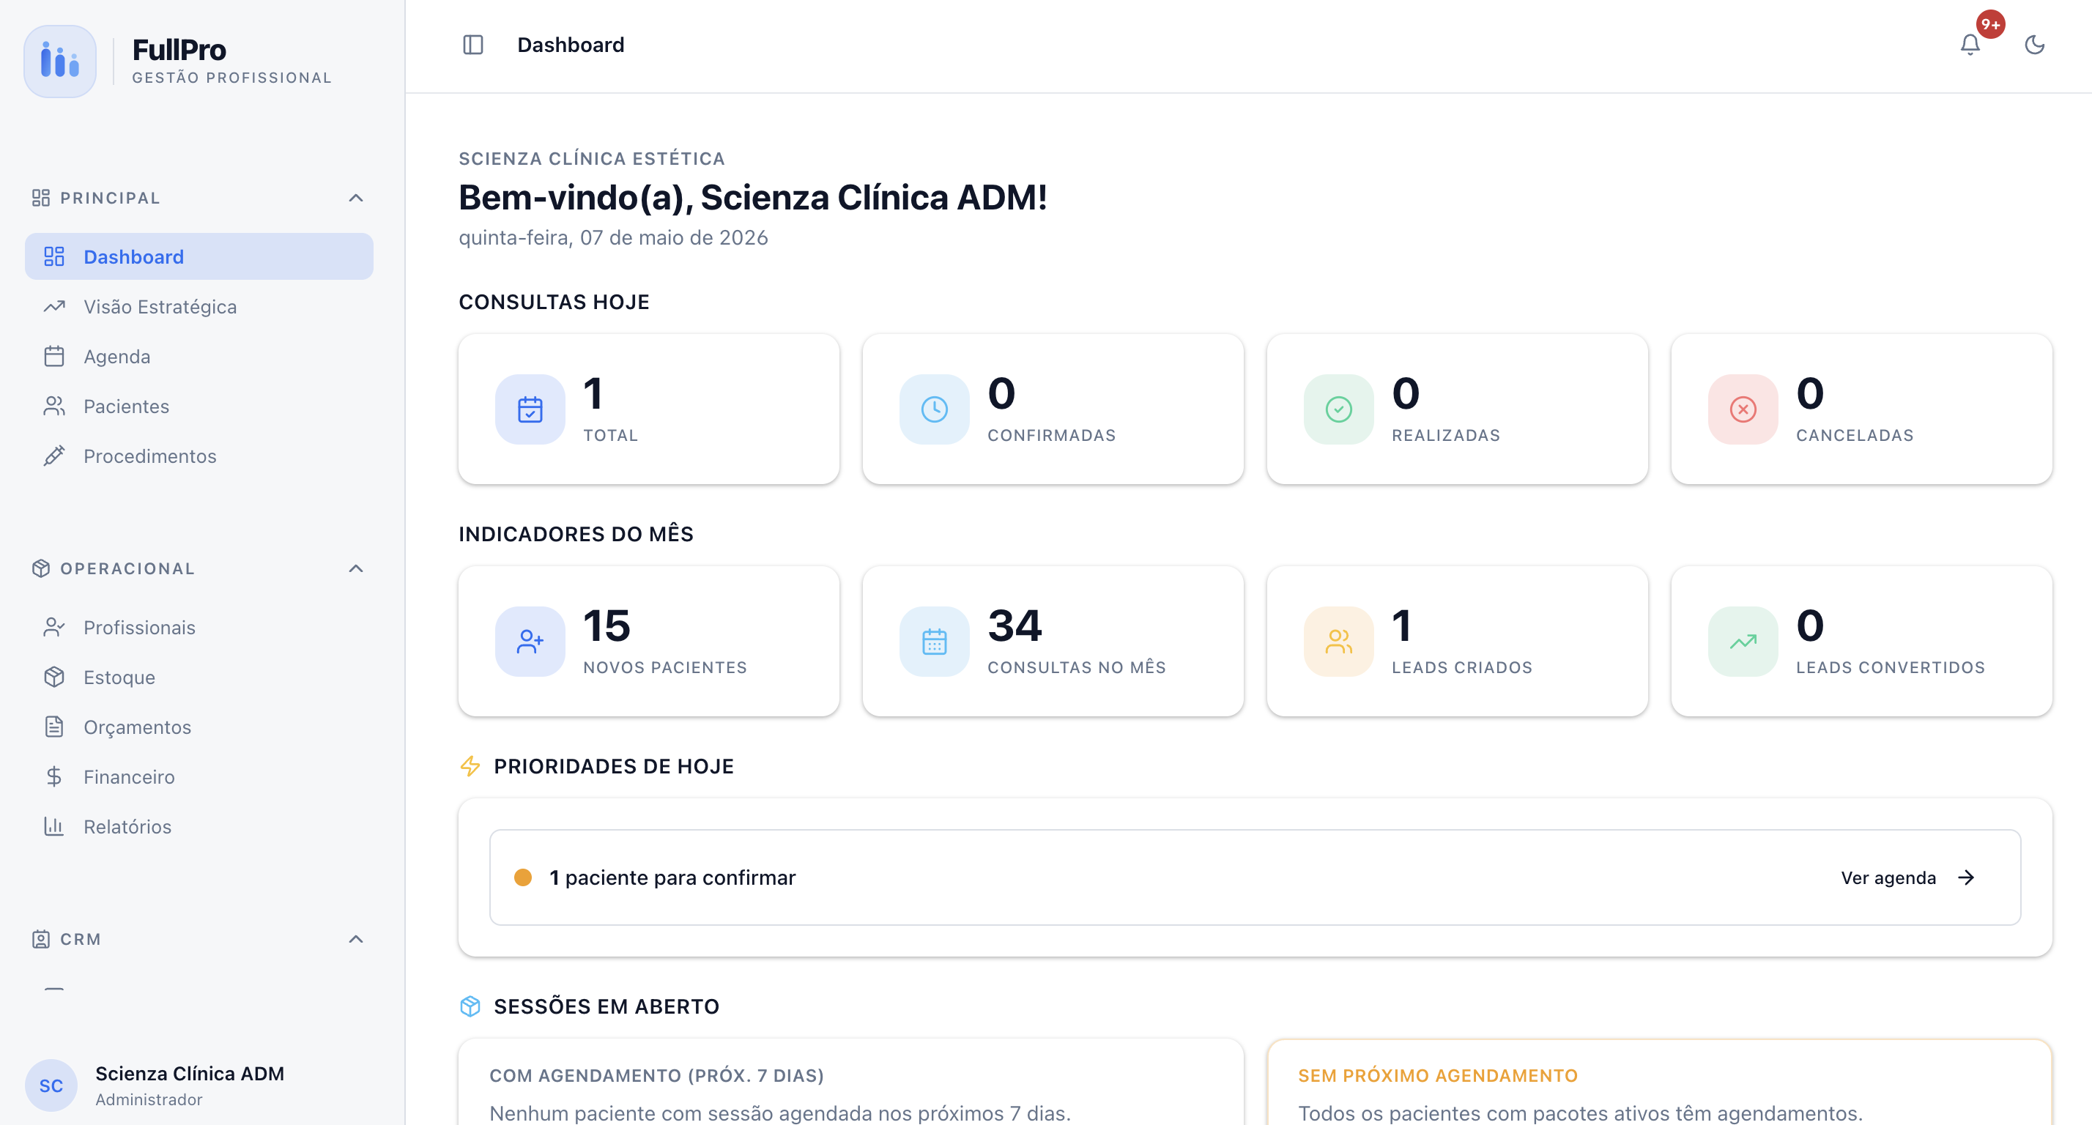
Task: Click the Financeiro dollar icon
Action: [54, 776]
